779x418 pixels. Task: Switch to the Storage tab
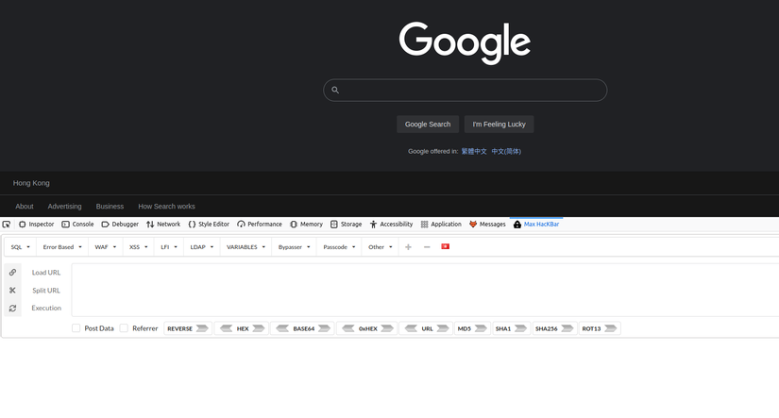tap(347, 225)
